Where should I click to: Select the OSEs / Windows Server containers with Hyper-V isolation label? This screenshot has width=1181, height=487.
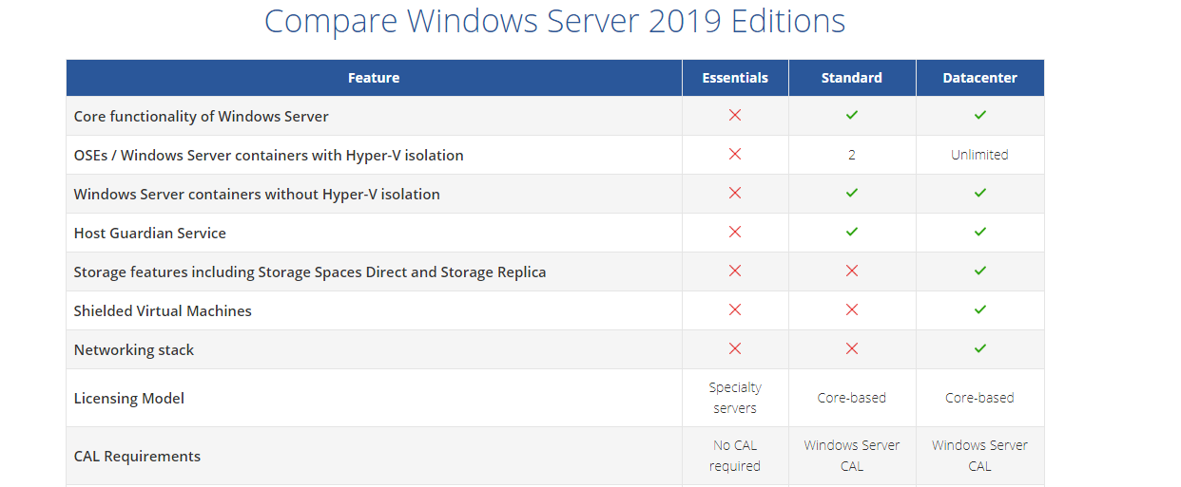coord(269,155)
